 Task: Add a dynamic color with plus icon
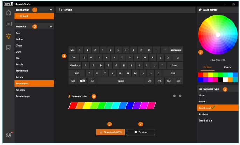(180, 96)
